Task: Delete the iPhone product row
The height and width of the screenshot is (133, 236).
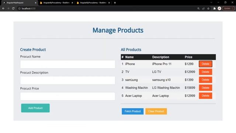Action: click(x=205, y=64)
